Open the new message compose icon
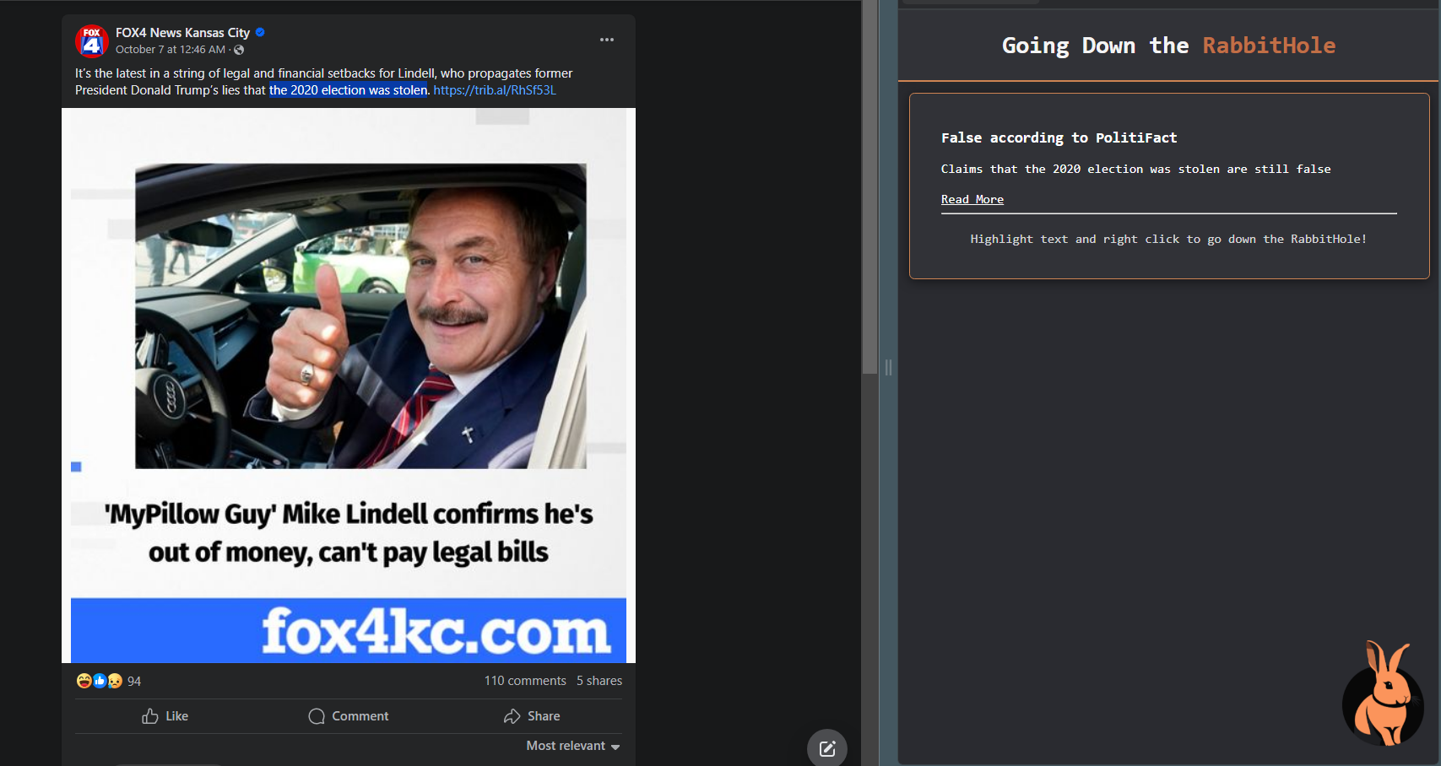Image resolution: width=1441 pixels, height=766 pixels. tap(827, 748)
